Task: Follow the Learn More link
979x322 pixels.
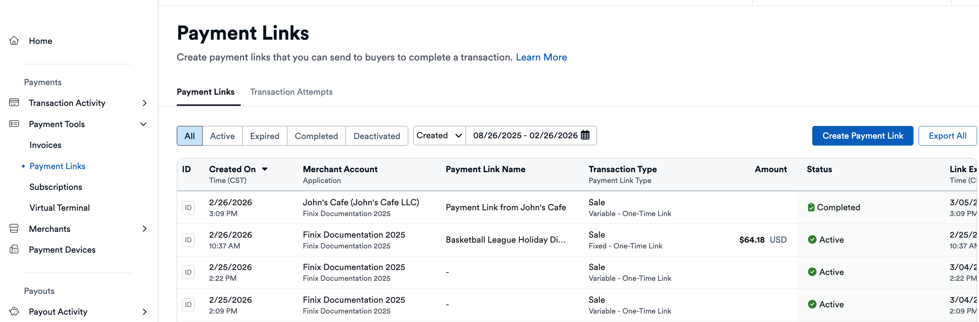Action: click(x=541, y=57)
